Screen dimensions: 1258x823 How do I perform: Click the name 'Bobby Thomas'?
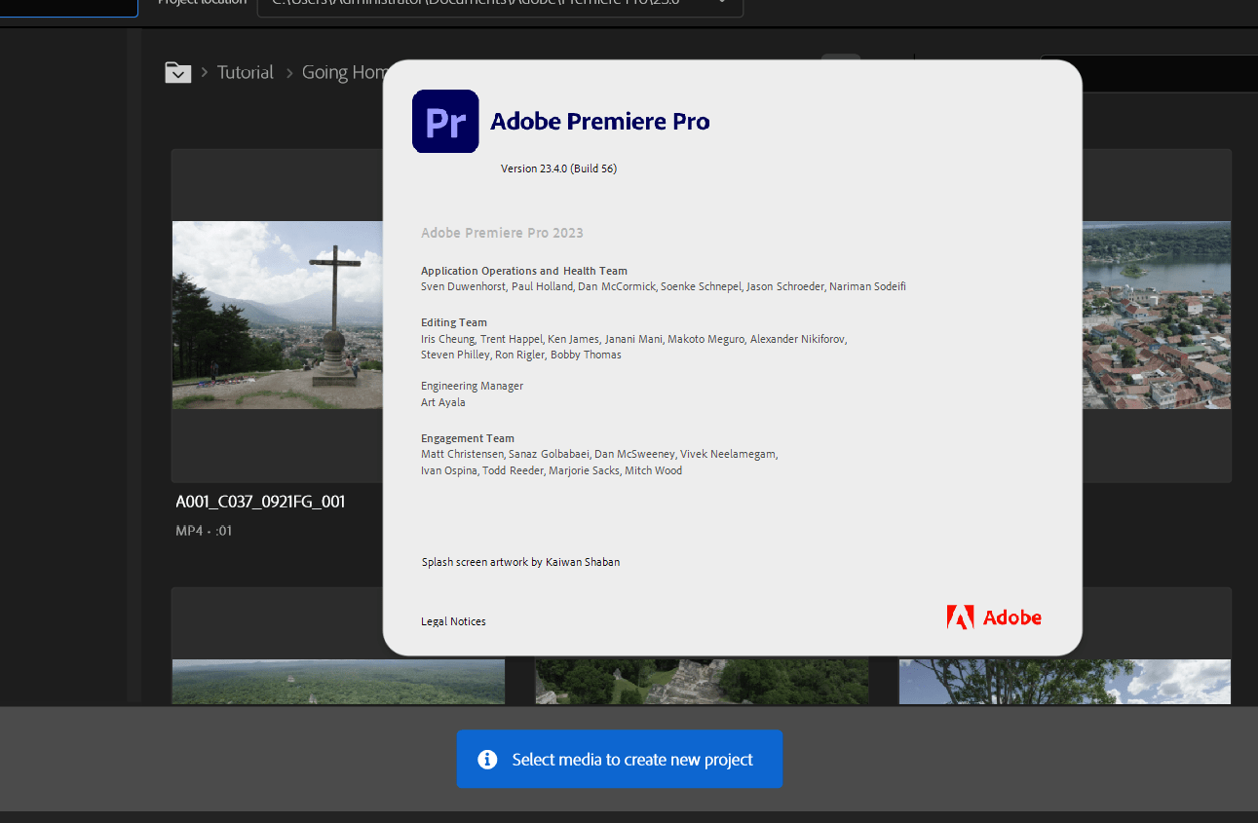pyautogui.click(x=586, y=355)
